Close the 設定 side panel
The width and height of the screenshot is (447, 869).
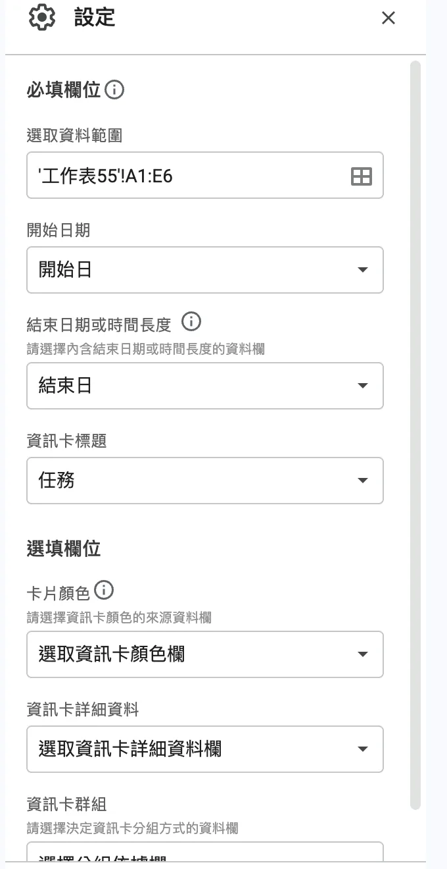(x=388, y=18)
